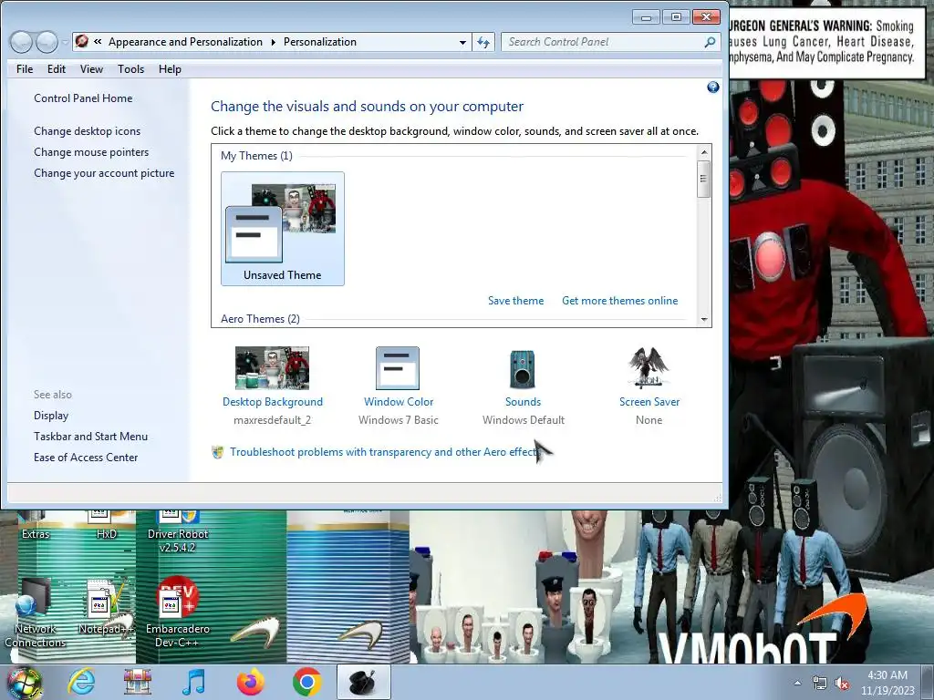
Task: Click the Control Panel icon in address bar
Action: (x=82, y=41)
